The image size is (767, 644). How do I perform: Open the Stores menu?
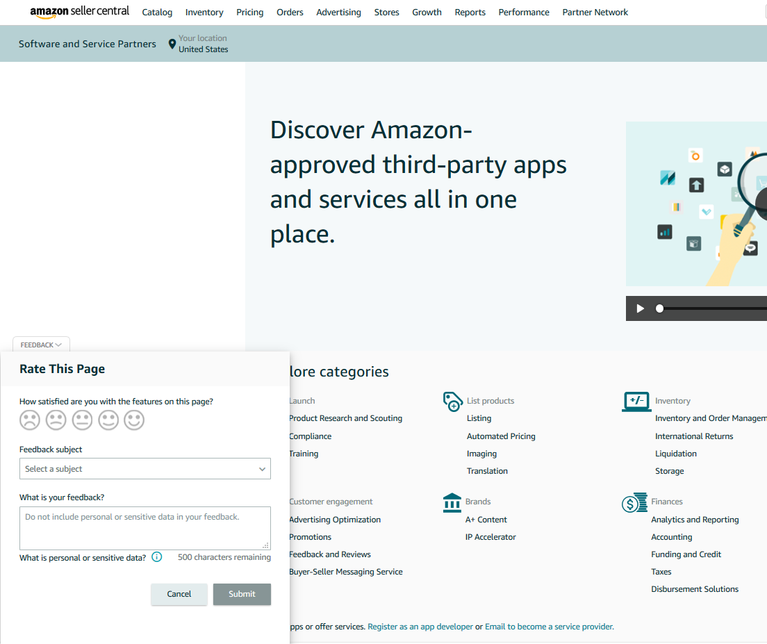coord(386,13)
